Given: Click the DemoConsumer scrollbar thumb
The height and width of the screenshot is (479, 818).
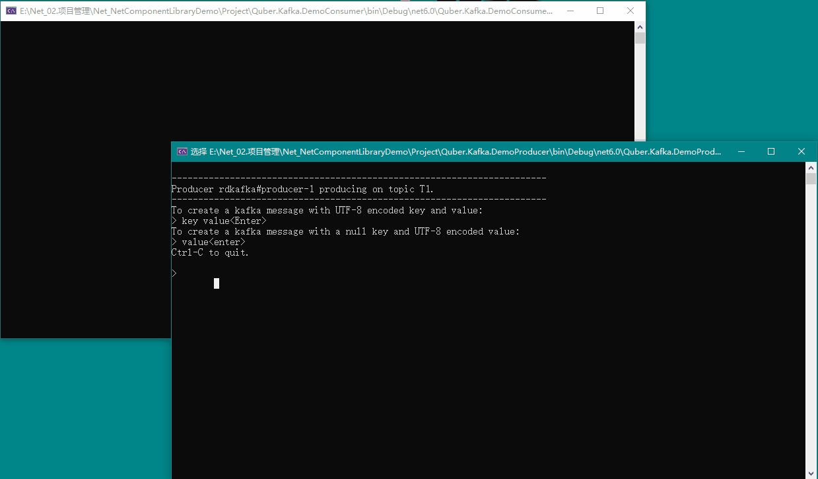Looking at the screenshot, I should pos(640,38).
